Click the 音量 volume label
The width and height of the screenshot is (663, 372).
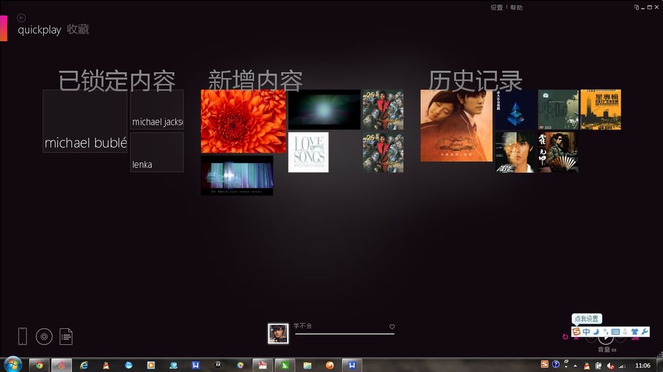tap(604, 349)
